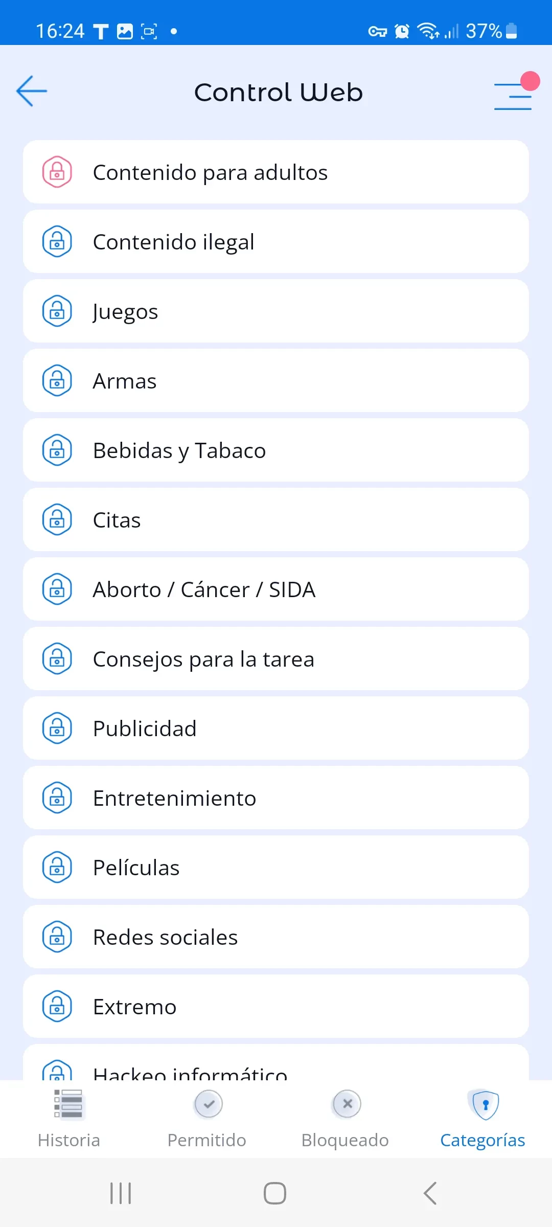552x1227 pixels.
Task: Tap the Armas lock icon
Action: pyautogui.click(x=57, y=380)
